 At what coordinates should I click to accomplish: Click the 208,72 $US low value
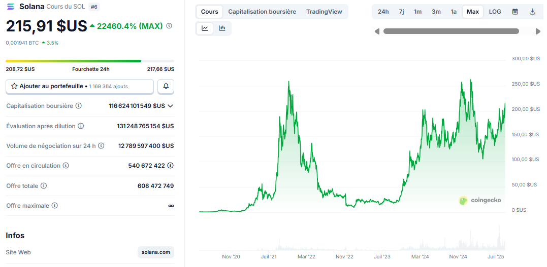coord(20,69)
